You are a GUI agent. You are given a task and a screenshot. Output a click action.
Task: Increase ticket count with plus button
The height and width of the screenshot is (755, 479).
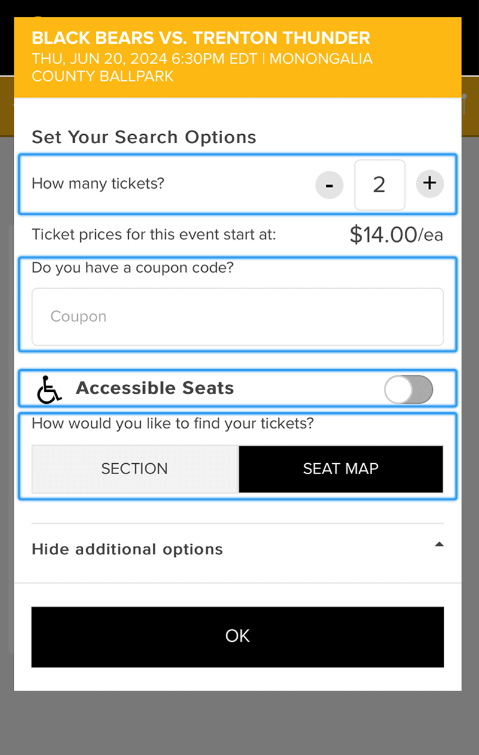pyautogui.click(x=429, y=183)
